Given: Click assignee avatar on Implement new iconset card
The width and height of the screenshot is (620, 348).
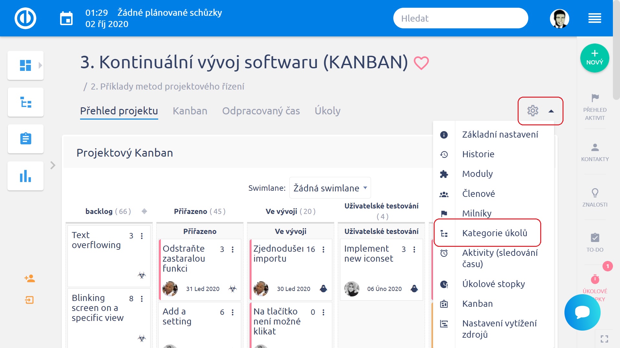Looking at the screenshot, I should [352, 289].
